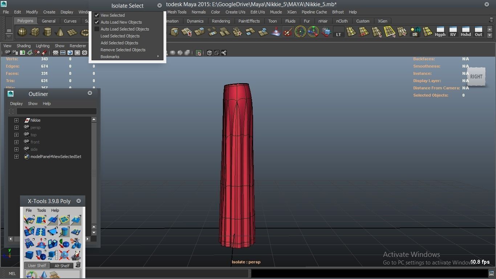Click the isolate select panel toolbar icon
The image size is (496, 279).
[198, 53]
